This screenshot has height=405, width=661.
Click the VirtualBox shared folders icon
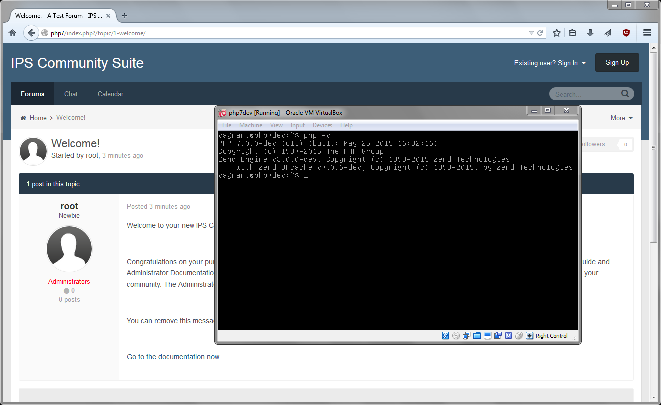click(x=477, y=336)
